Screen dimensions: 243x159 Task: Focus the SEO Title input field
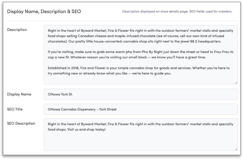pos(141,109)
